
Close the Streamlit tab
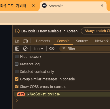(x=102, y=5)
